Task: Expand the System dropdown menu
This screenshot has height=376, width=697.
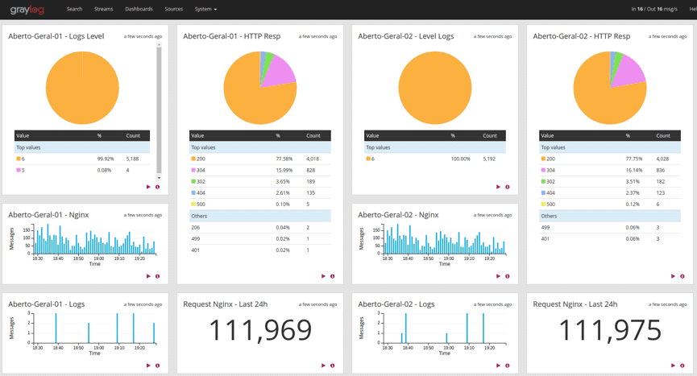Action: click(x=205, y=9)
